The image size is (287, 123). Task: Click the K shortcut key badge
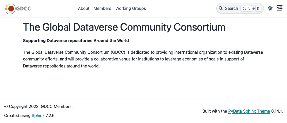pos(258,8)
